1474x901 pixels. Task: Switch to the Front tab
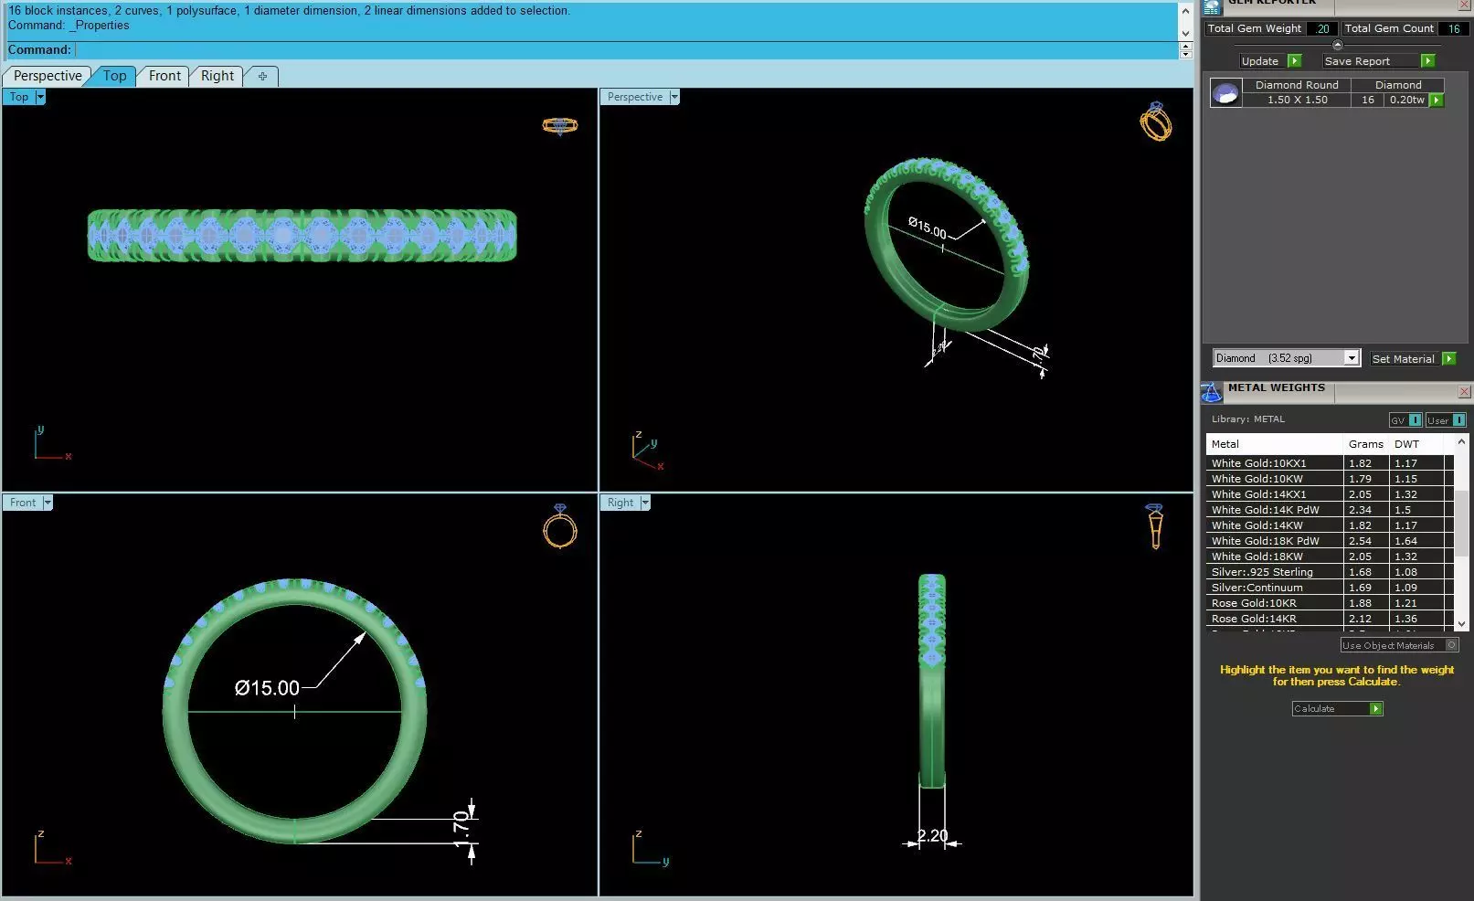pyautogui.click(x=164, y=76)
